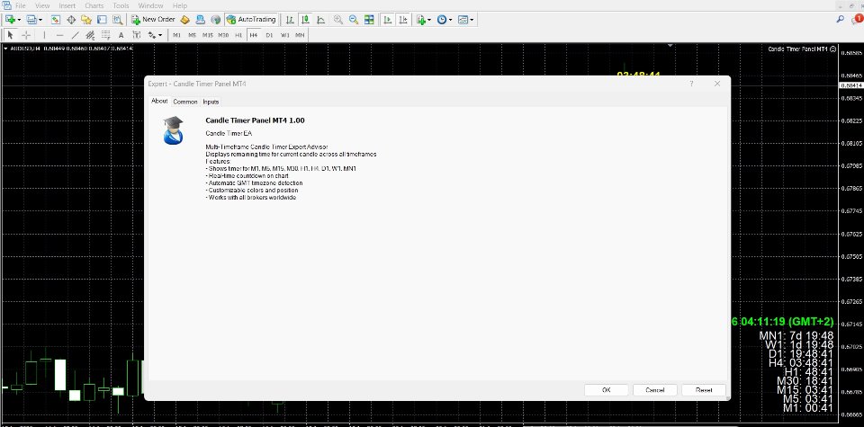Select the Fibonacci retracement tool
This screenshot has height=427, width=864.
point(106,35)
